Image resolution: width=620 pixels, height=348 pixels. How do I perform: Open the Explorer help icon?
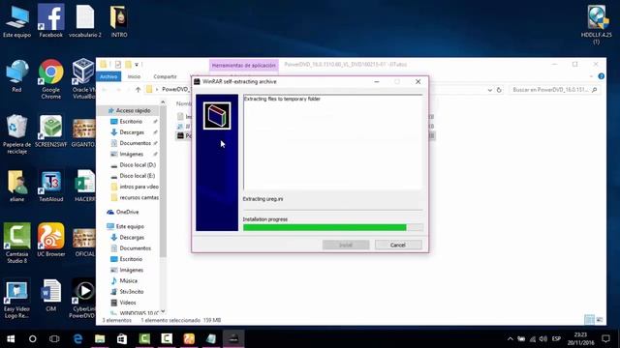click(601, 76)
